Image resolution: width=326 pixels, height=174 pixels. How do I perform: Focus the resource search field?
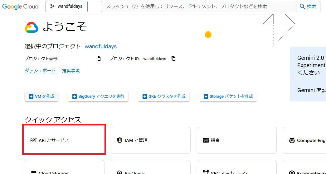pyautogui.click(x=198, y=7)
